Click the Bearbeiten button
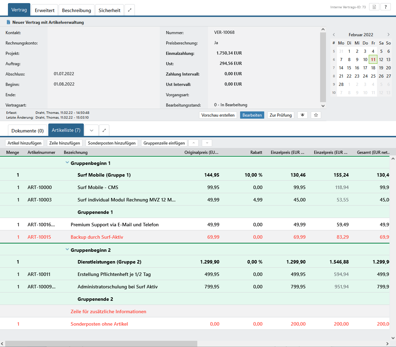This screenshot has height=347, width=396. click(252, 115)
